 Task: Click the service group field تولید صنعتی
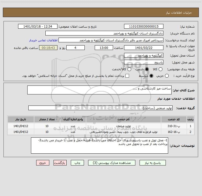point(100,108)
